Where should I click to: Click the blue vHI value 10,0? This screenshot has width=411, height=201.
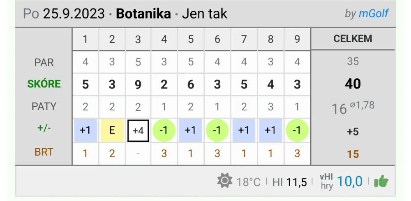pos(350,182)
